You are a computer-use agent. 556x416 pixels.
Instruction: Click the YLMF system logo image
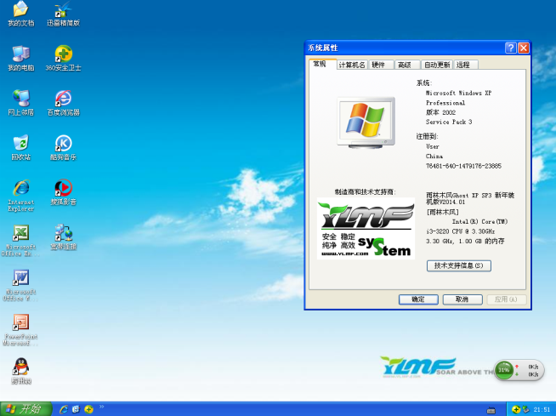click(x=366, y=228)
